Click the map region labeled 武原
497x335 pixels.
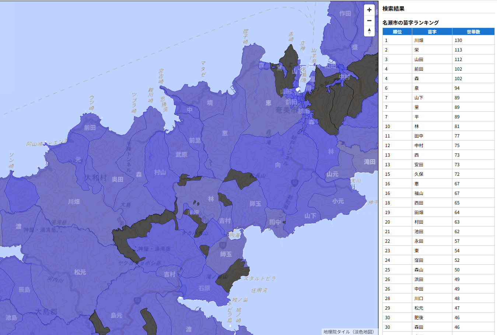coord(181,155)
